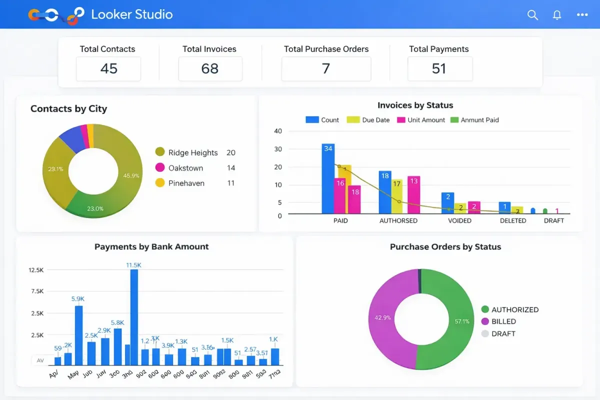Screen dimensions: 600x400
Task: Select the Total Contacts value 45
Action: tap(108, 68)
